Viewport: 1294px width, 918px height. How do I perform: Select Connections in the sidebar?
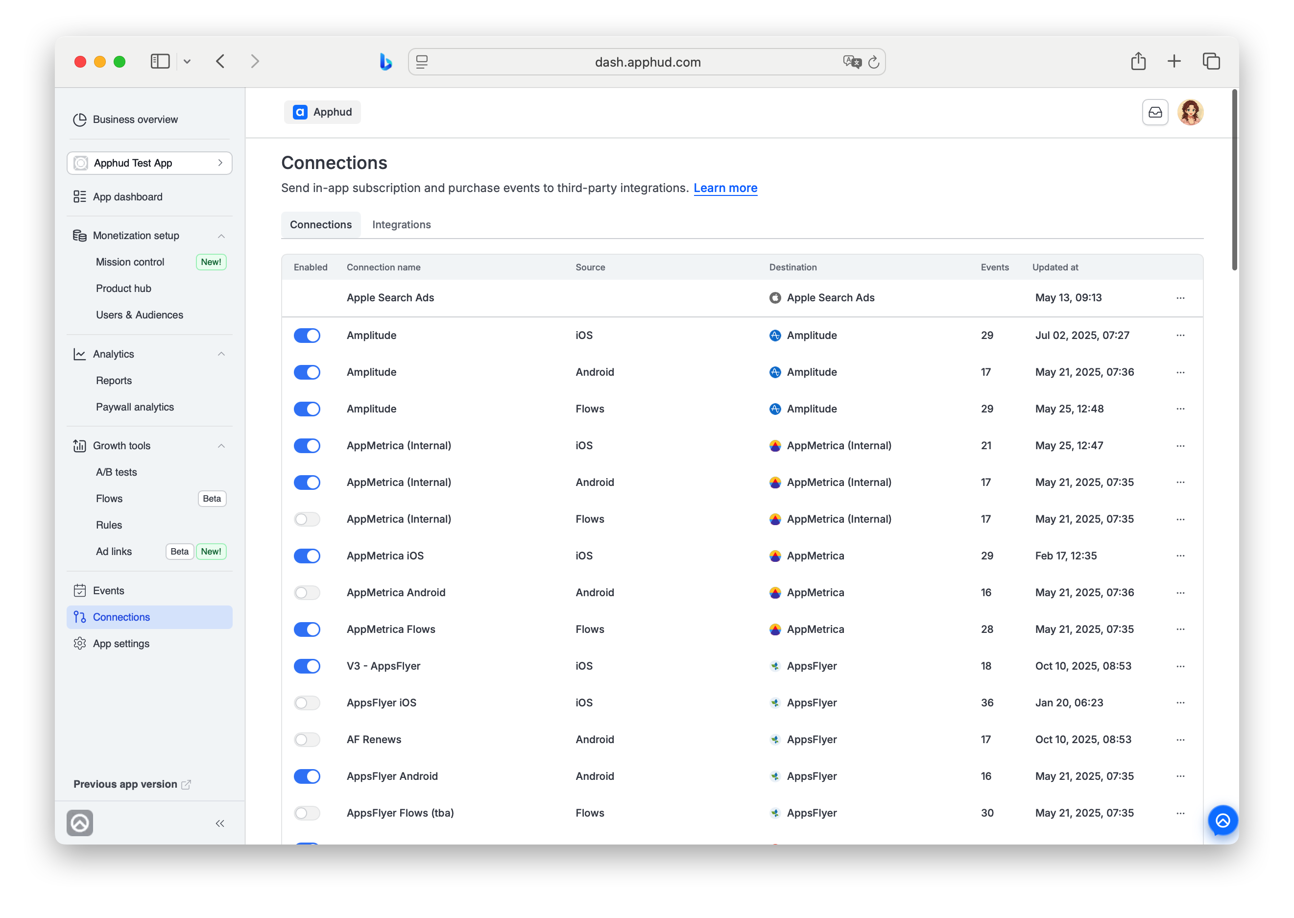[149, 617]
